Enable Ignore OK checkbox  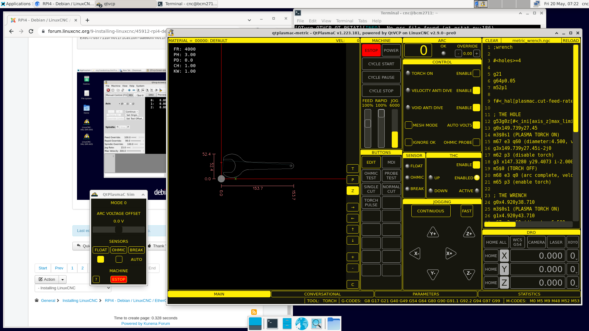[409, 142]
